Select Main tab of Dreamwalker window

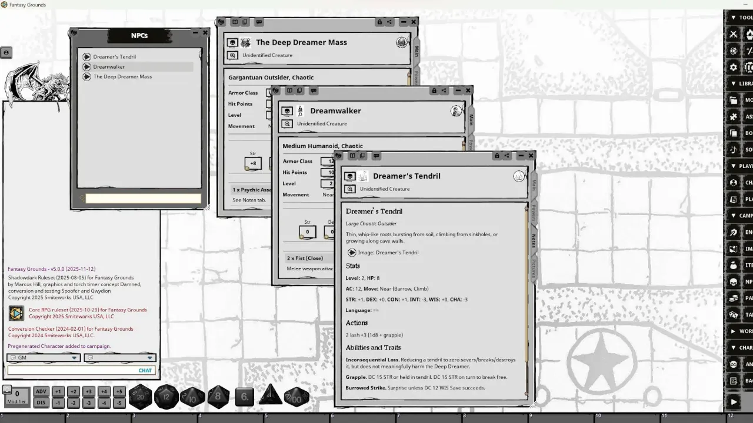(x=471, y=120)
